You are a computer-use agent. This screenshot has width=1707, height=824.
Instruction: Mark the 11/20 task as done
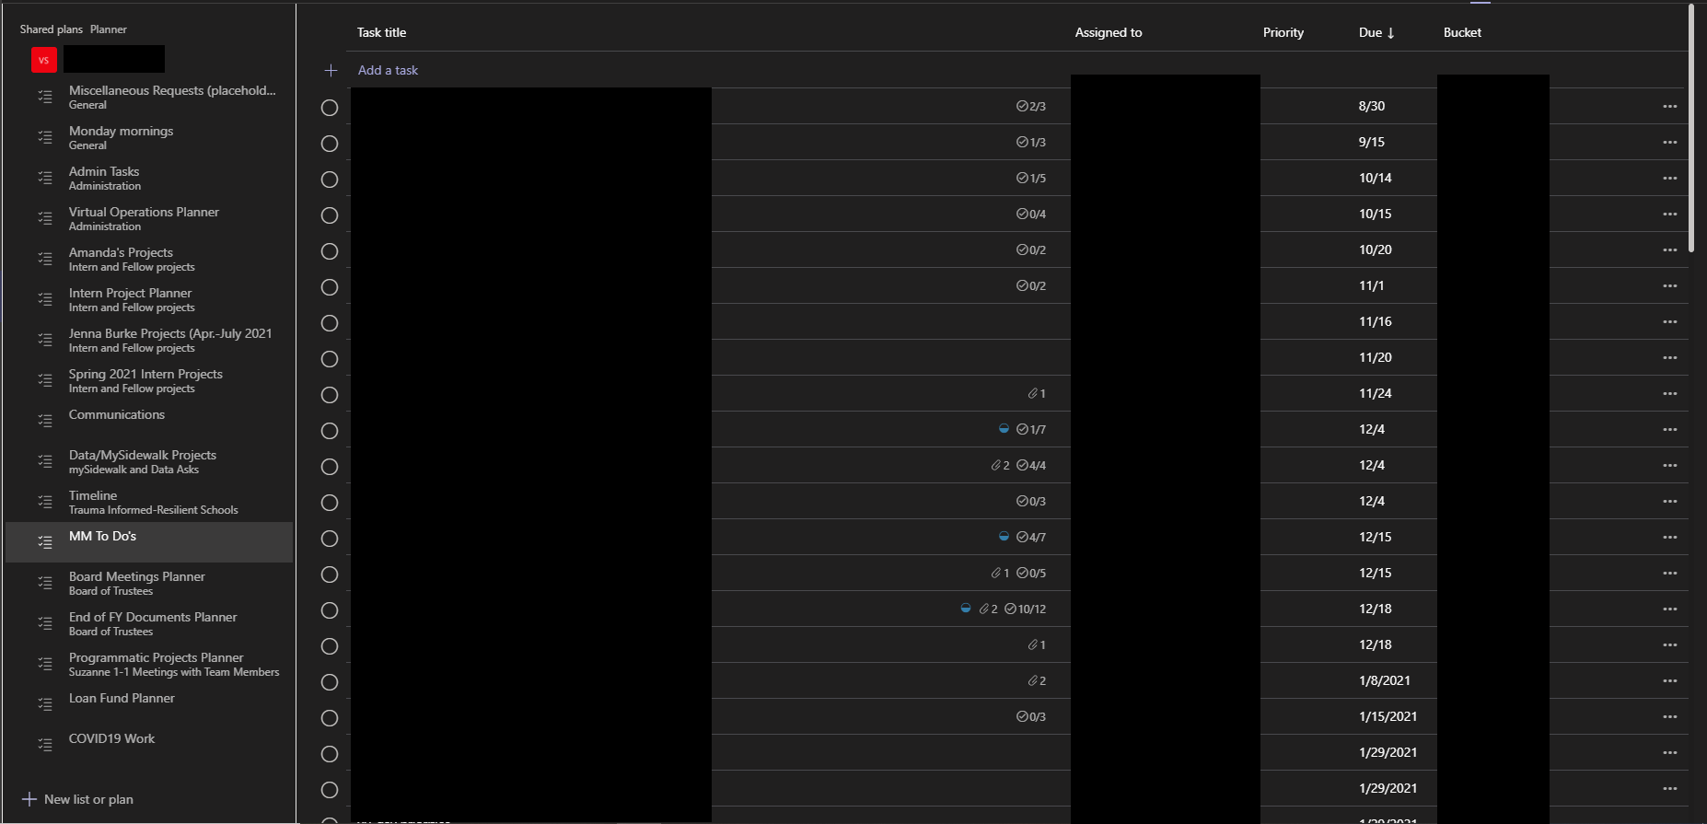point(330,359)
